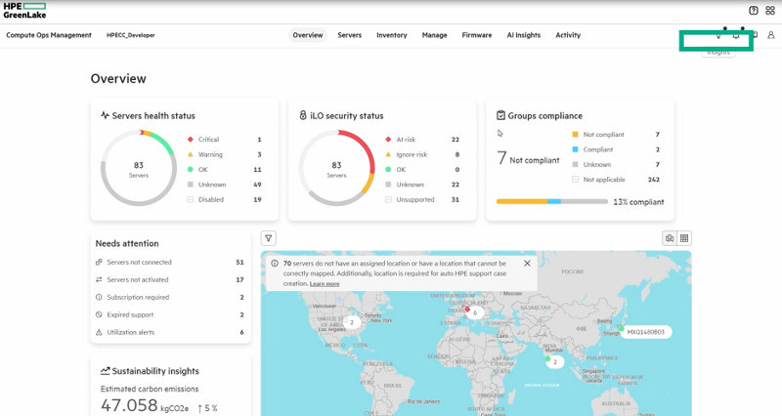Open Utilization alerts item

(170, 332)
